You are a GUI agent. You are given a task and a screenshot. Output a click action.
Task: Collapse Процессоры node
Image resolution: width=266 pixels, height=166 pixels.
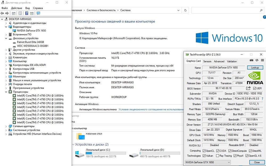pyautogui.click(x=6, y=92)
